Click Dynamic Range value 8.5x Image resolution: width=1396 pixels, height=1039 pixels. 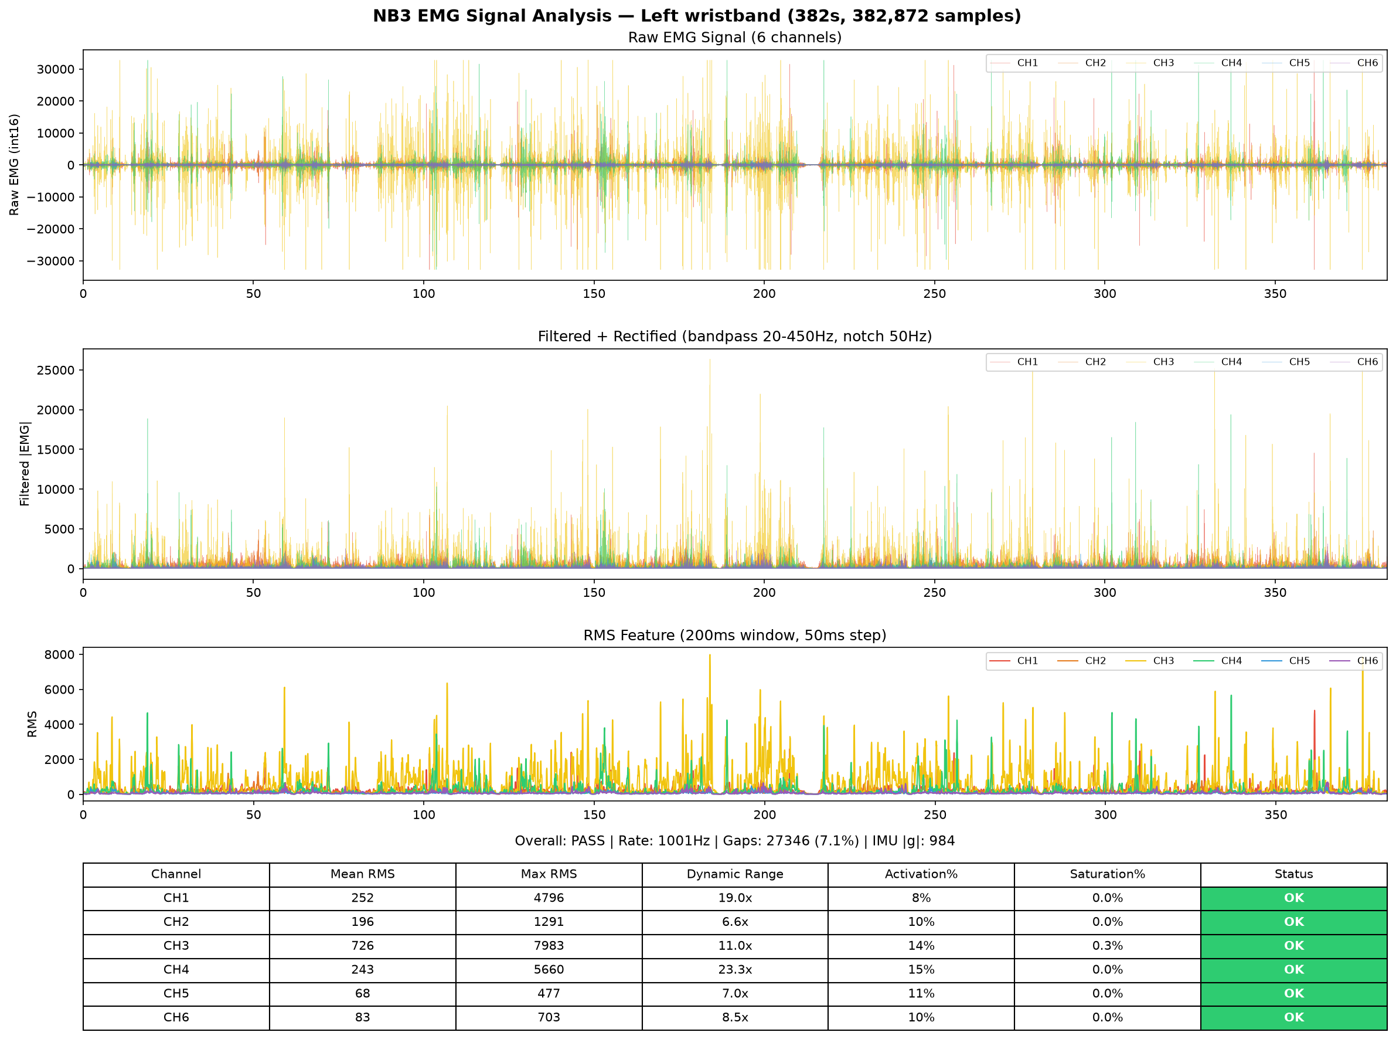pyautogui.click(x=735, y=1018)
